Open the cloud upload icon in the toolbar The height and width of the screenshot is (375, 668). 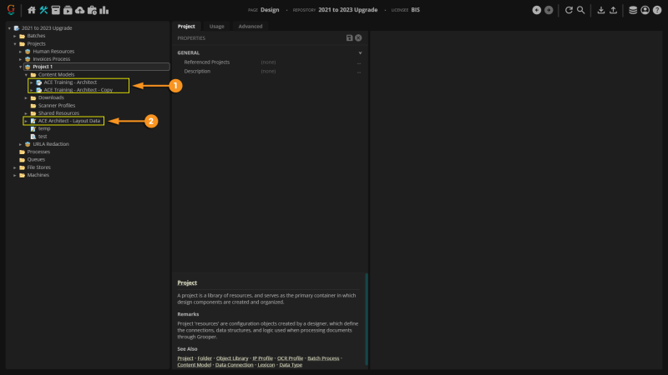79,10
